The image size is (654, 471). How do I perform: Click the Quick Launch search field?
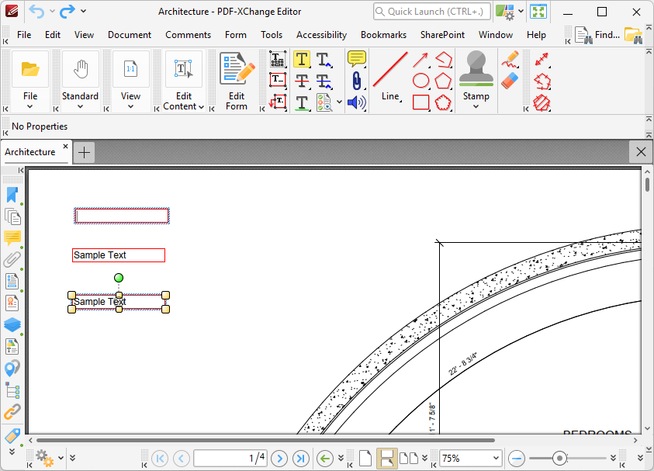coord(431,12)
